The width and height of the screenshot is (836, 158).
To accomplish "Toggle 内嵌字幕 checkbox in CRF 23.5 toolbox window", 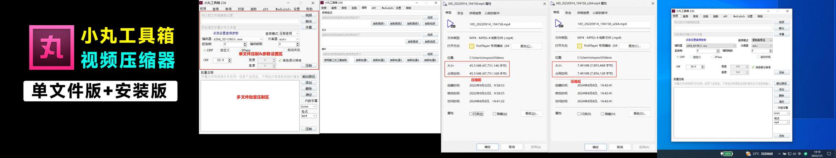I will tap(302, 101).
